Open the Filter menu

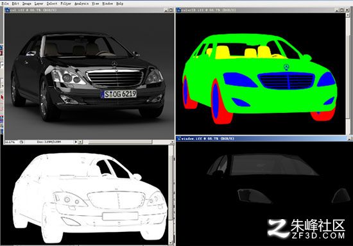pos(65,3)
